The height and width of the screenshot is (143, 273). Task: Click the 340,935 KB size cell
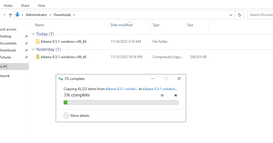(x=198, y=57)
